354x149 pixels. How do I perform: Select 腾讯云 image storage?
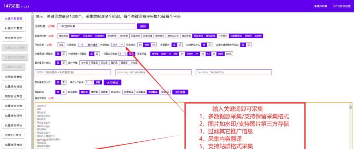coord(114,63)
